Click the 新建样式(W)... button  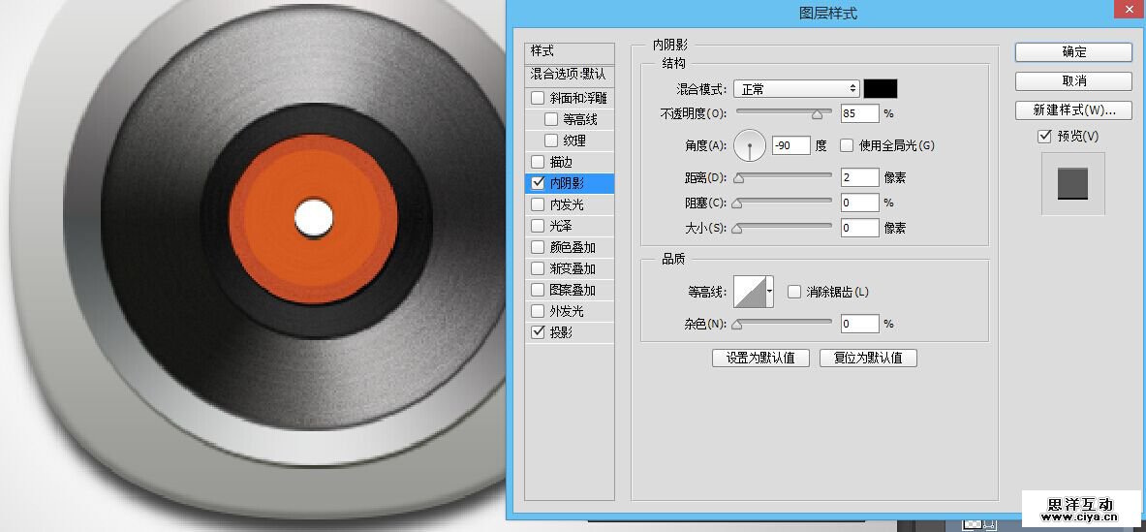[1073, 110]
